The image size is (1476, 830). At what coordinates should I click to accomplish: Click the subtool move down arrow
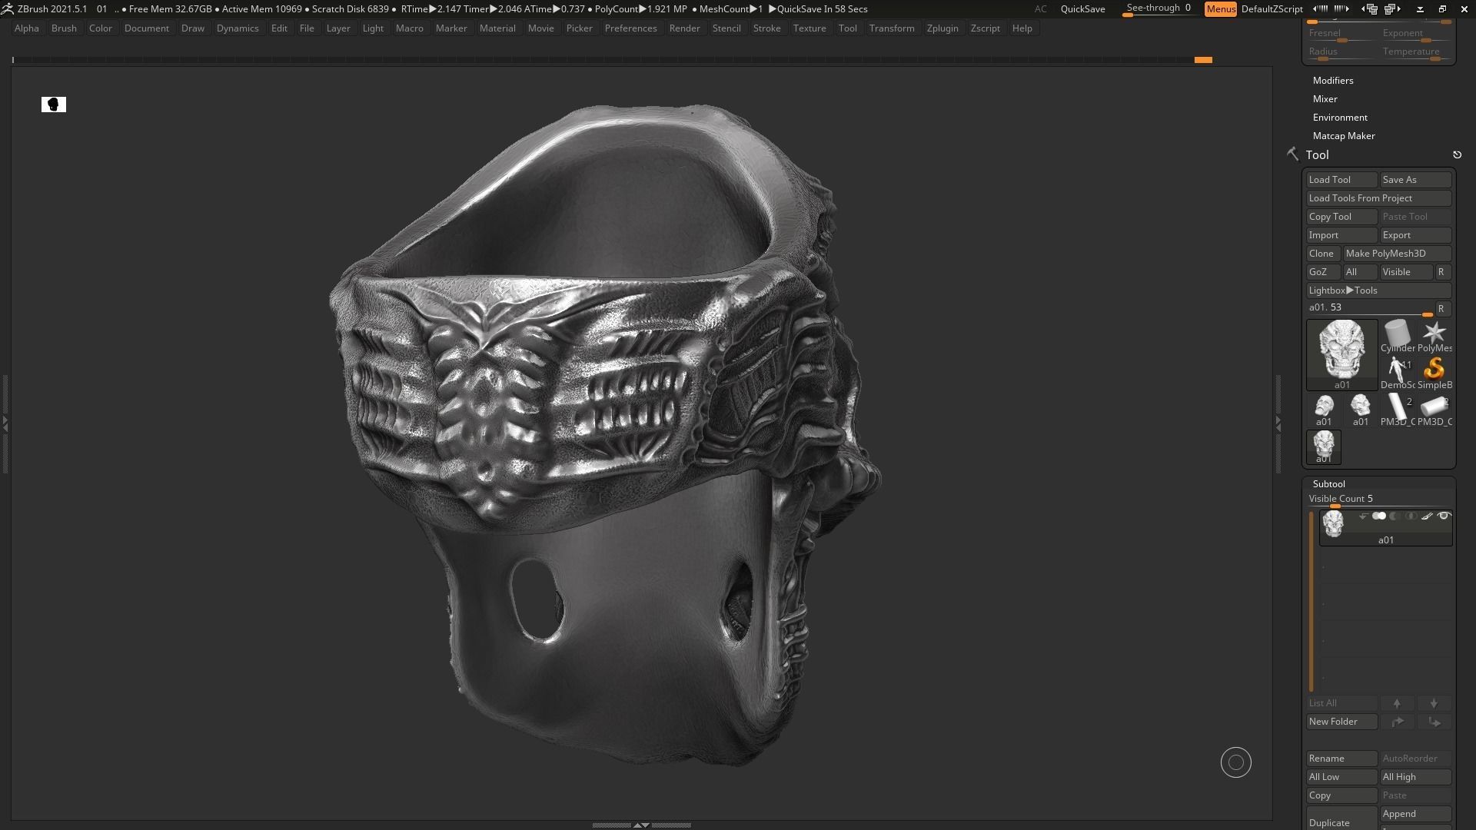click(1434, 703)
